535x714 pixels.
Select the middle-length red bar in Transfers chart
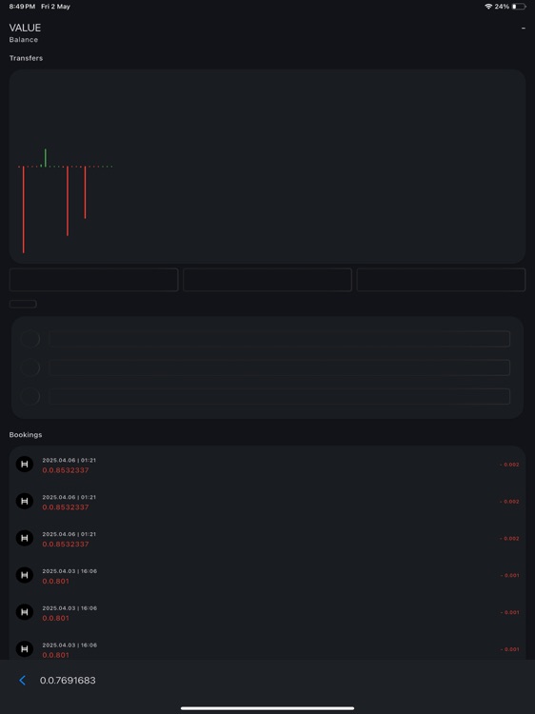pos(68,201)
